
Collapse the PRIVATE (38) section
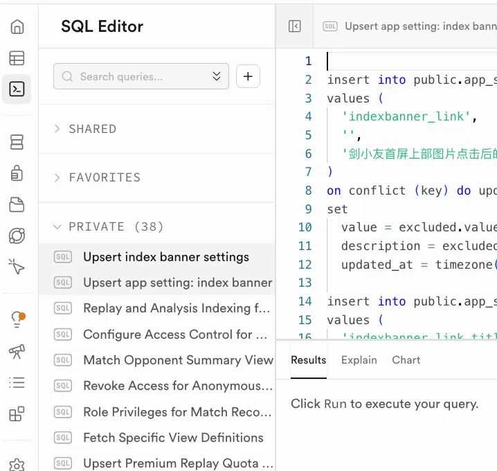pyautogui.click(x=109, y=226)
